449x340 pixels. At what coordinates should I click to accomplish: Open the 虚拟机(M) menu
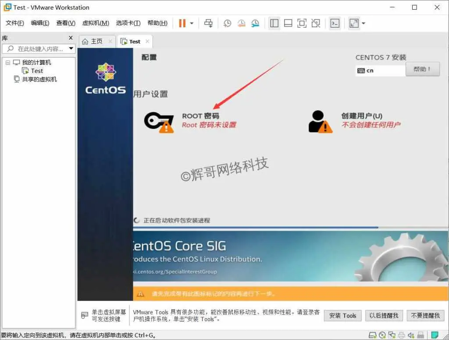pos(96,23)
